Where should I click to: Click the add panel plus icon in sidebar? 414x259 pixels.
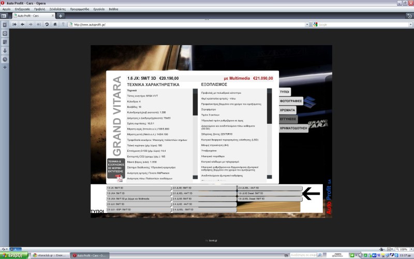coord(5,67)
